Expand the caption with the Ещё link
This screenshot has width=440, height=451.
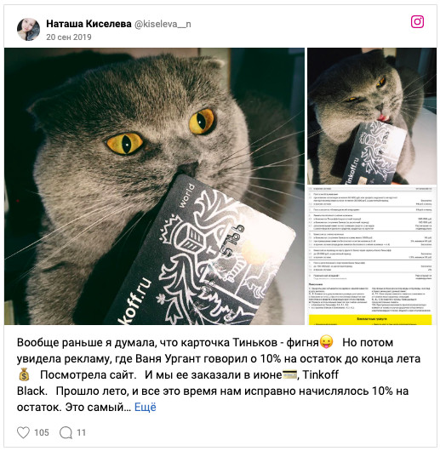(x=146, y=407)
